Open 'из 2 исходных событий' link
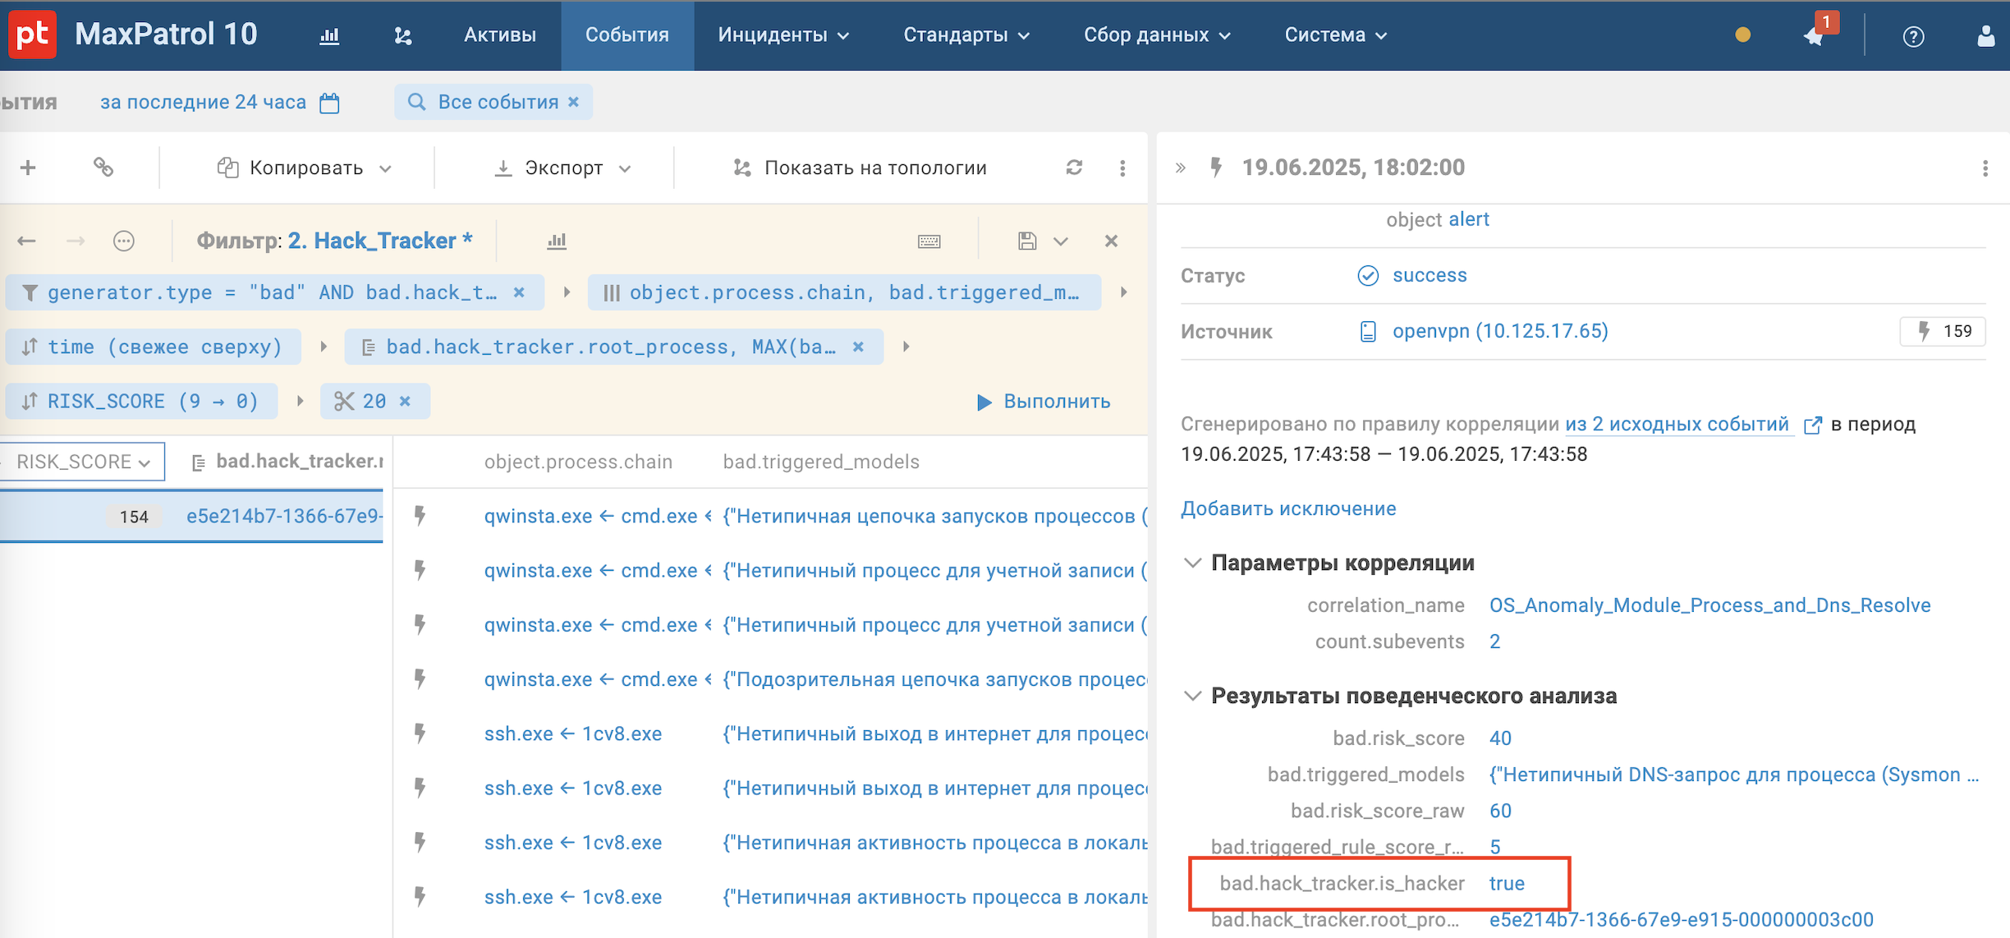 coord(1677,424)
